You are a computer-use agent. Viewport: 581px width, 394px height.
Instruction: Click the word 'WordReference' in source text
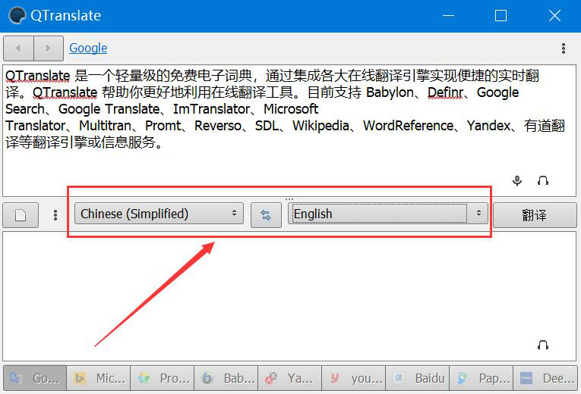click(x=409, y=126)
